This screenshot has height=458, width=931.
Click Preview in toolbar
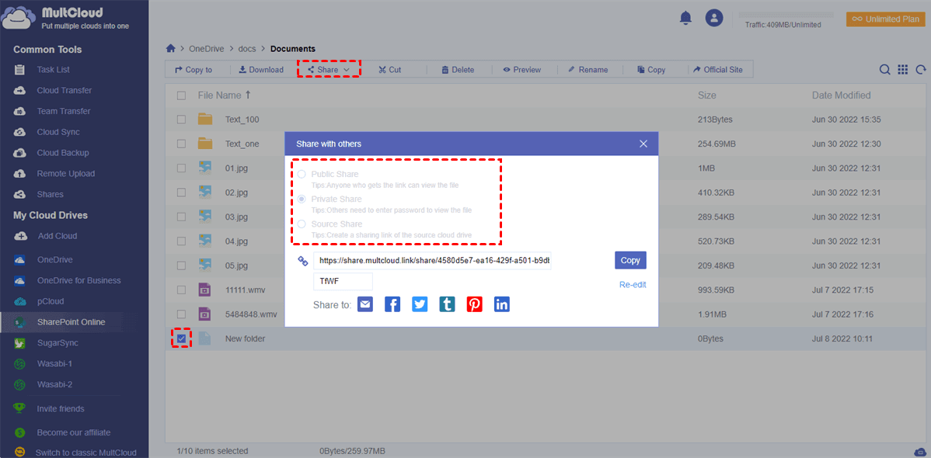point(522,70)
